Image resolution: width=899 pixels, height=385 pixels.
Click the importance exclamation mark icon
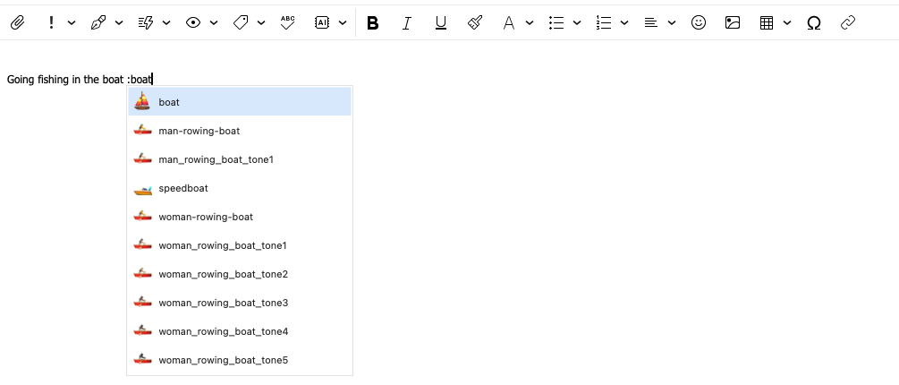(x=51, y=23)
